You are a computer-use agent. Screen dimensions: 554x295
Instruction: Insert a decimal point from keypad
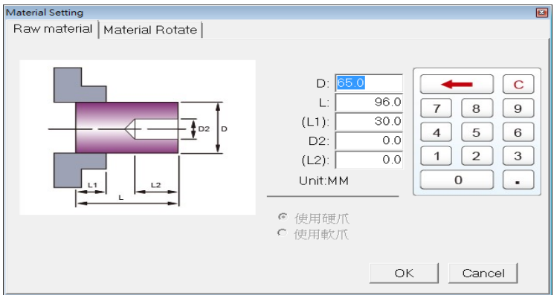[518, 180]
